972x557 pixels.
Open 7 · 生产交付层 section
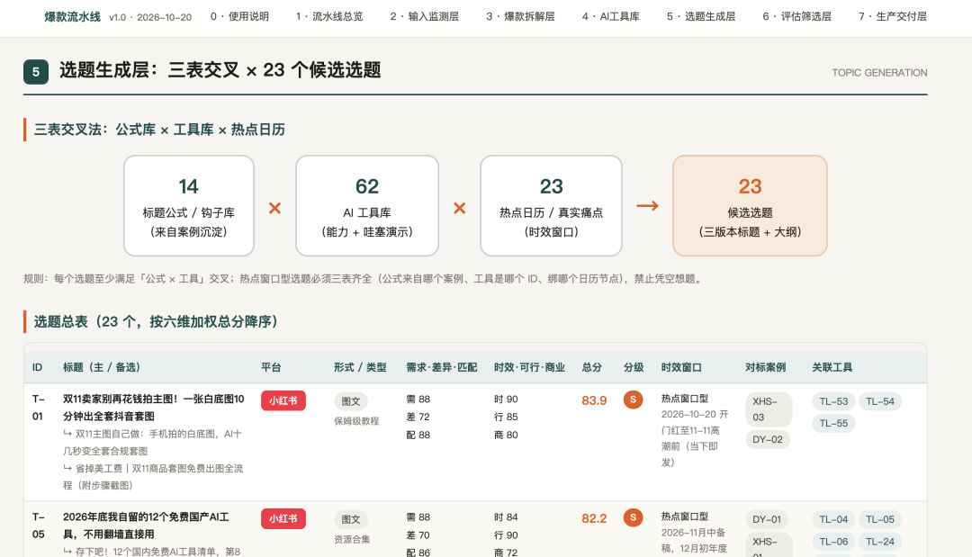click(893, 17)
